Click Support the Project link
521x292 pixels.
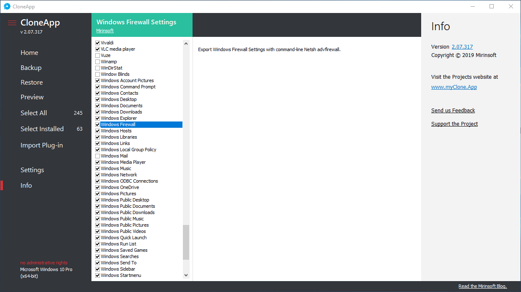[454, 124]
